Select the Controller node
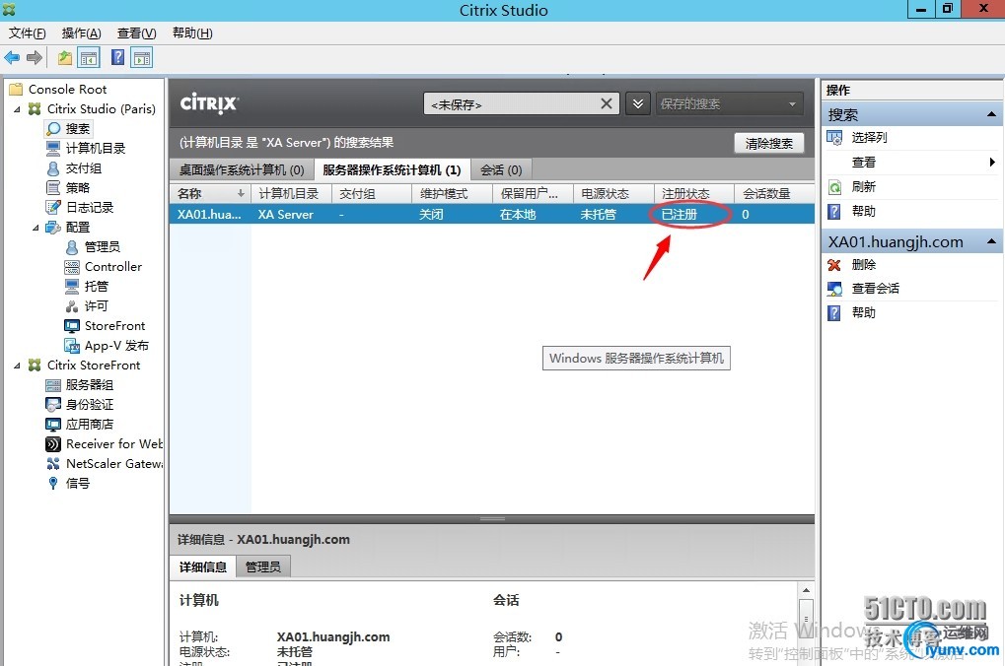This screenshot has height=666, width=1005. [104, 266]
